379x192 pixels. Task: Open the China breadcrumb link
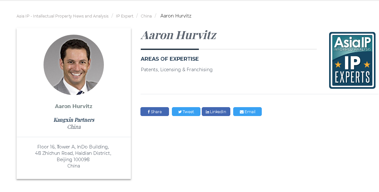click(146, 16)
